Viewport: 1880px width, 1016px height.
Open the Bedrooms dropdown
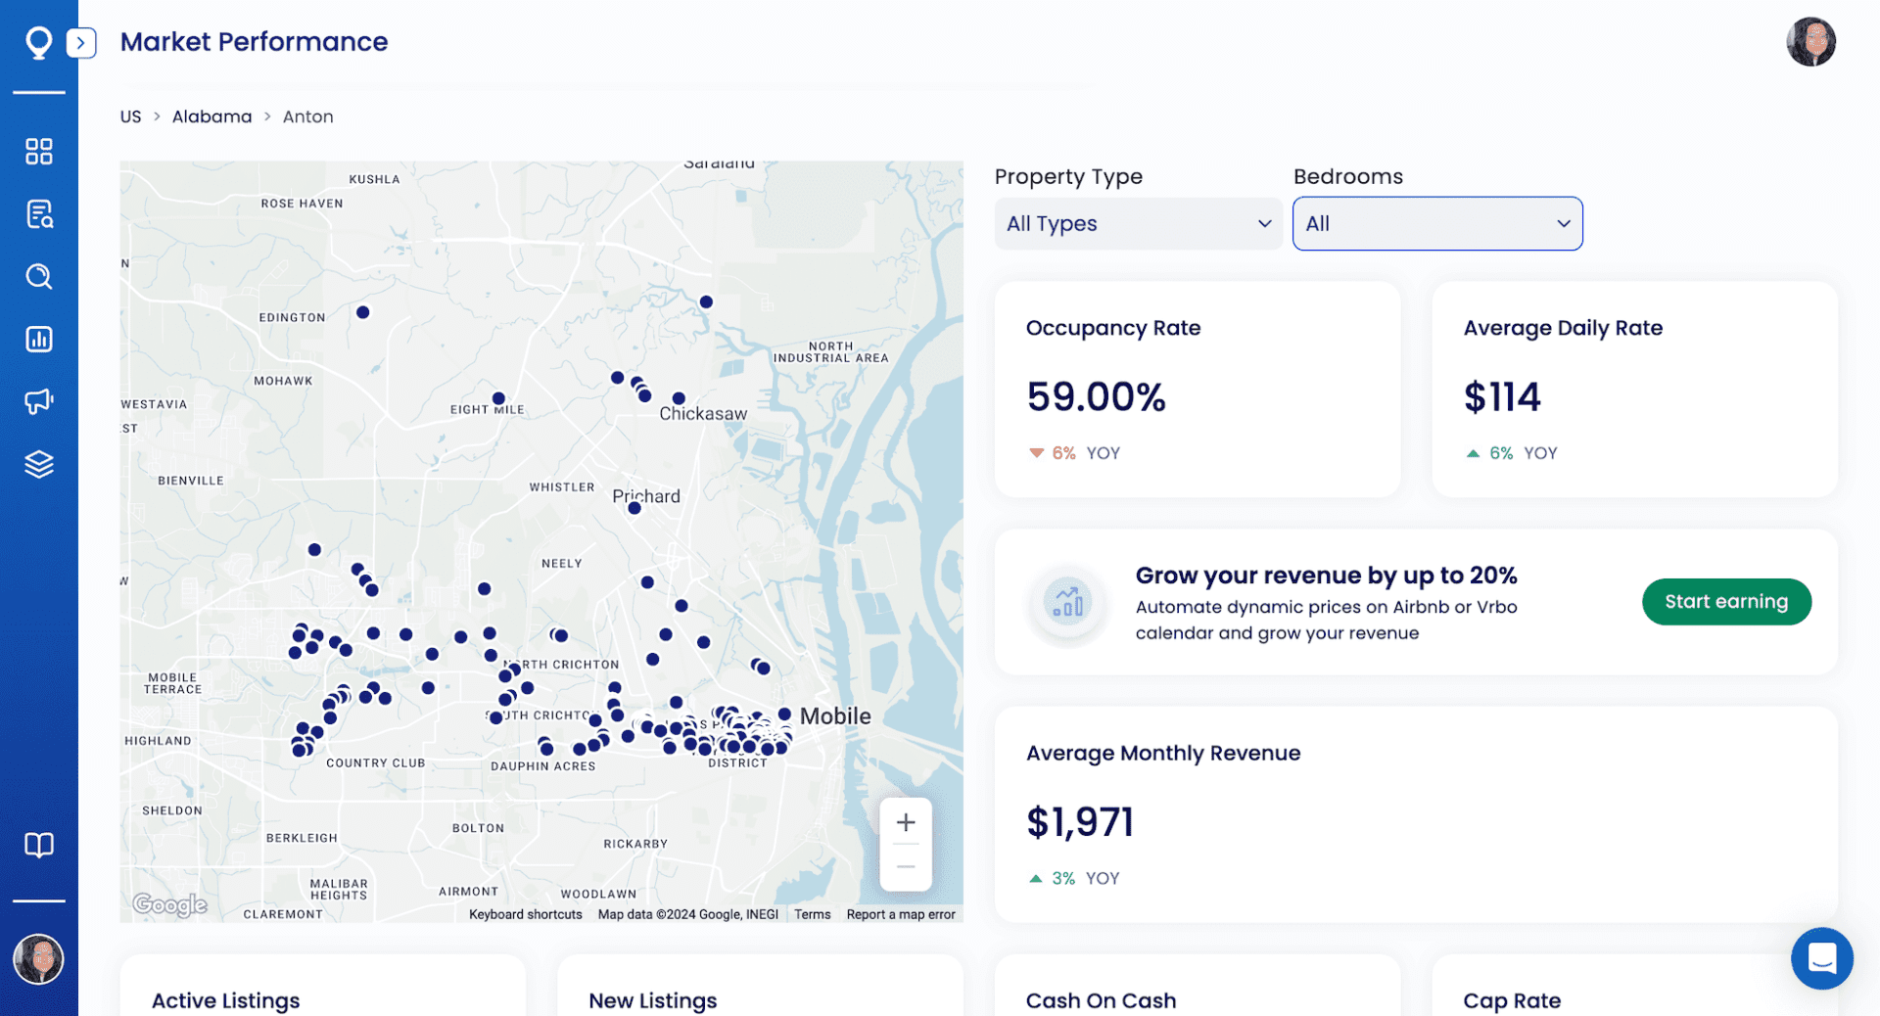pos(1437,224)
